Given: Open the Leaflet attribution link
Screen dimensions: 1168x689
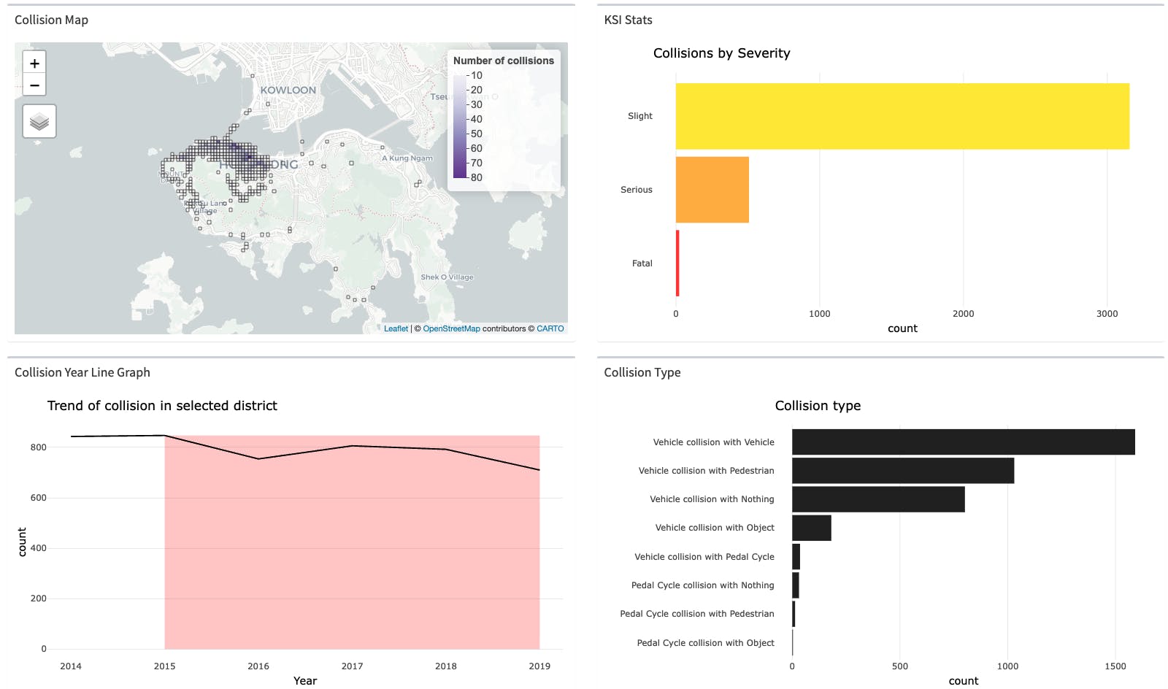Looking at the screenshot, I should click(396, 328).
